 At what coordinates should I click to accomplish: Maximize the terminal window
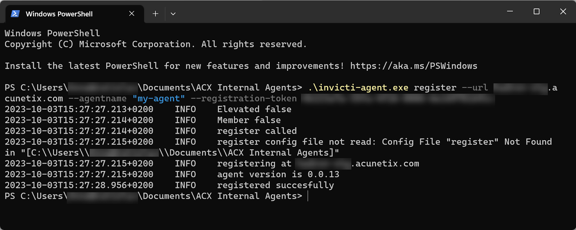tap(536, 11)
